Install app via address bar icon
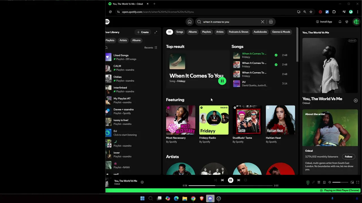The height and width of the screenshot is (203, 362). [x=299, y=12]
